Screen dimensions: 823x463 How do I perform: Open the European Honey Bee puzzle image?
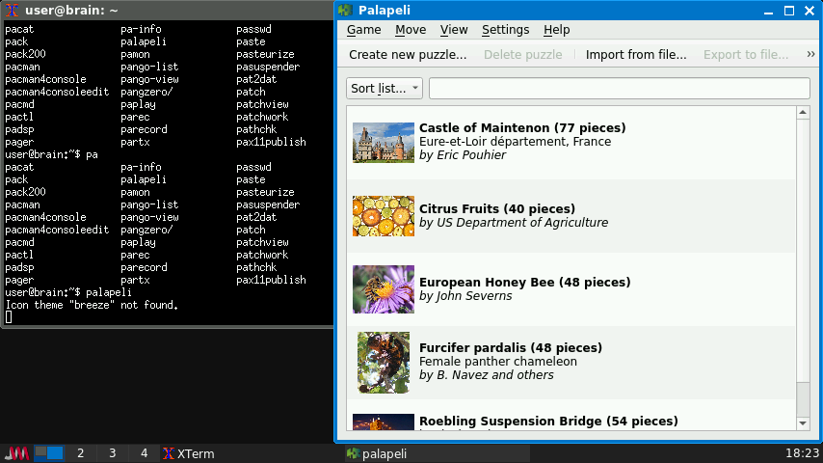(383, 289)
